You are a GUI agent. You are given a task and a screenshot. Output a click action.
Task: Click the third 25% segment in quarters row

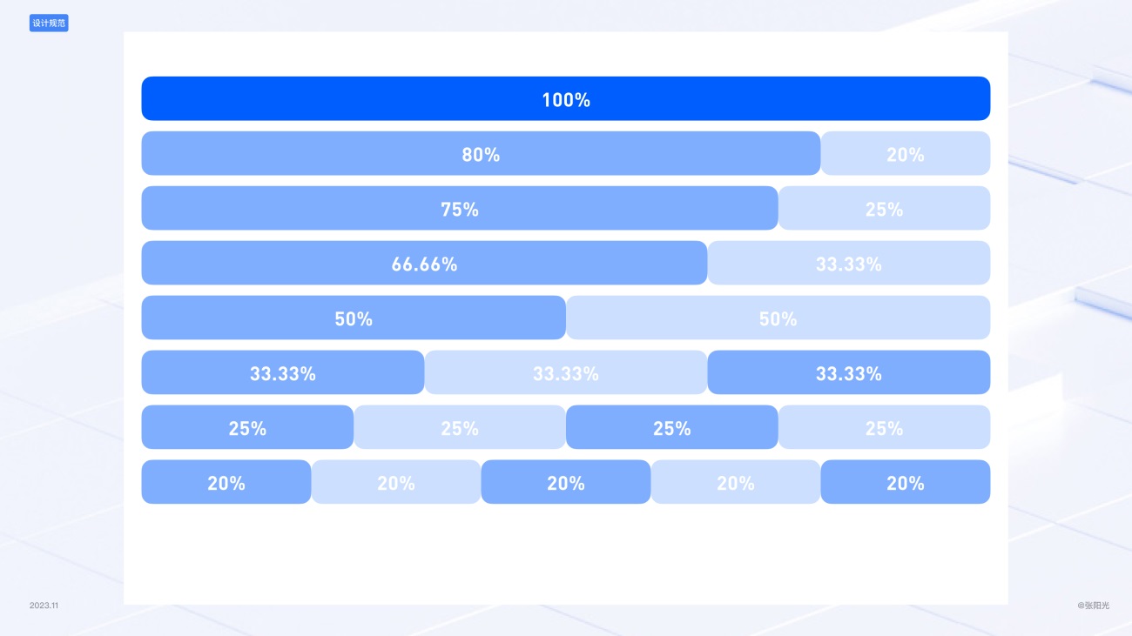(672, 427)
